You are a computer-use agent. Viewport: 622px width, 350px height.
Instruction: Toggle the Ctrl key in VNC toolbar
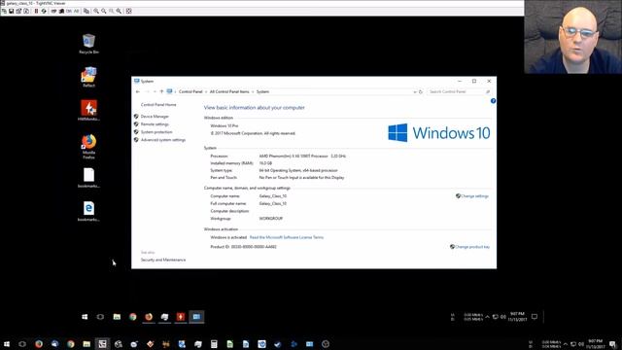point(69,11)
